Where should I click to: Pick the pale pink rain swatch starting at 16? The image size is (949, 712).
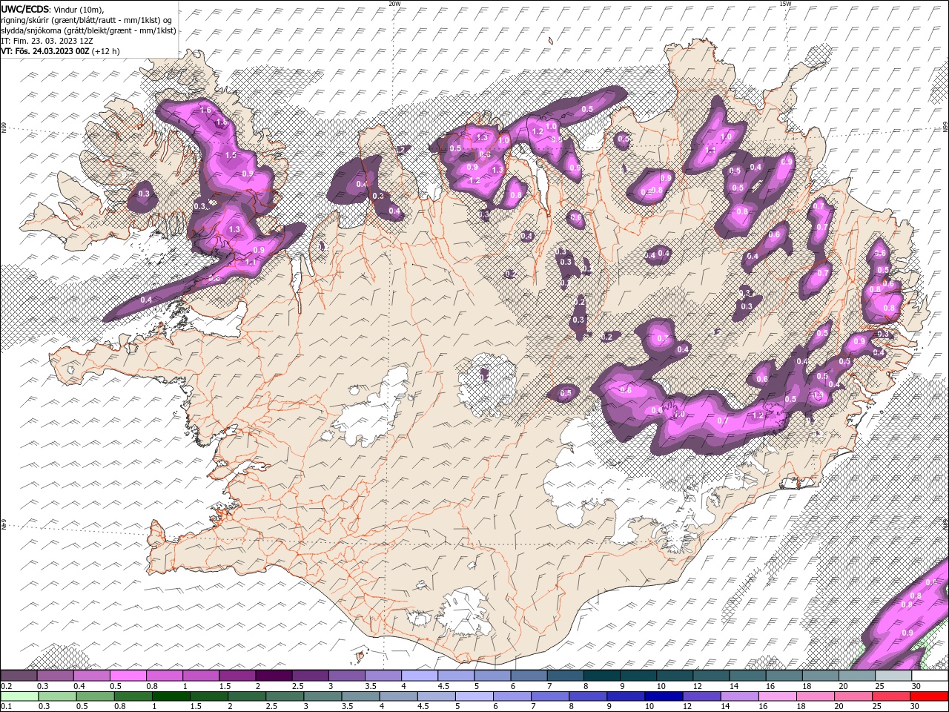coord(777,696)
